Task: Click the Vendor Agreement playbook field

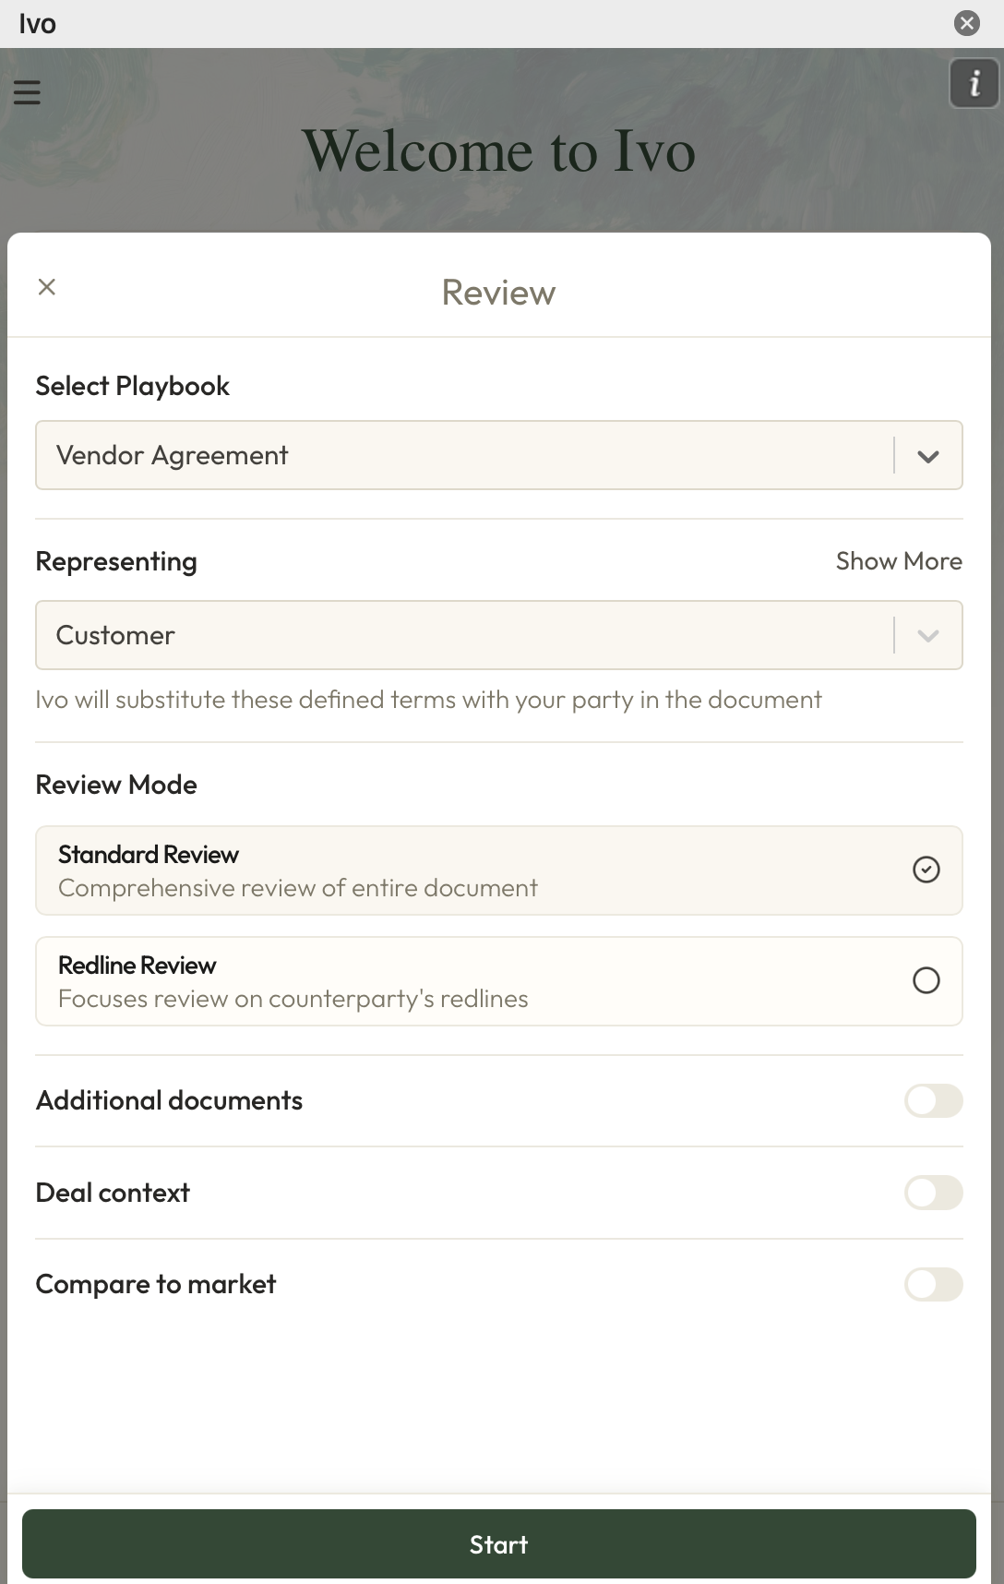Action: click(461, 456)
